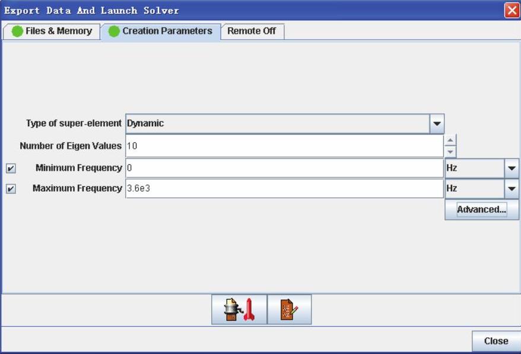Select the Creation Parameters tab
This screenshot has width=521, height=354.
(x=167, y=31)
